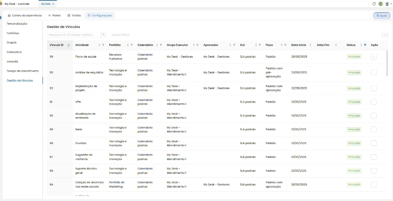Click the Ajuda help button
The height and width of the screenshot is (201, 393).
click(x=382, y=16)
